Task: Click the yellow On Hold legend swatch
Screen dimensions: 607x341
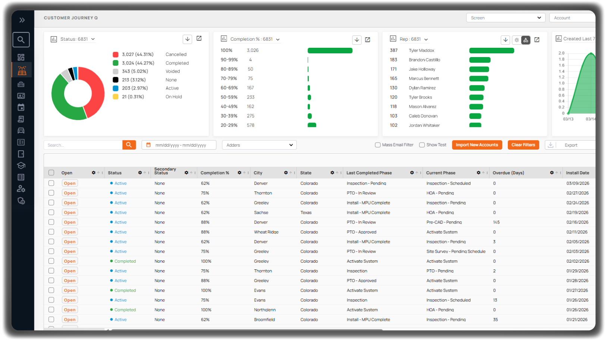Action: pyautogui.click(x=116, y=97)
